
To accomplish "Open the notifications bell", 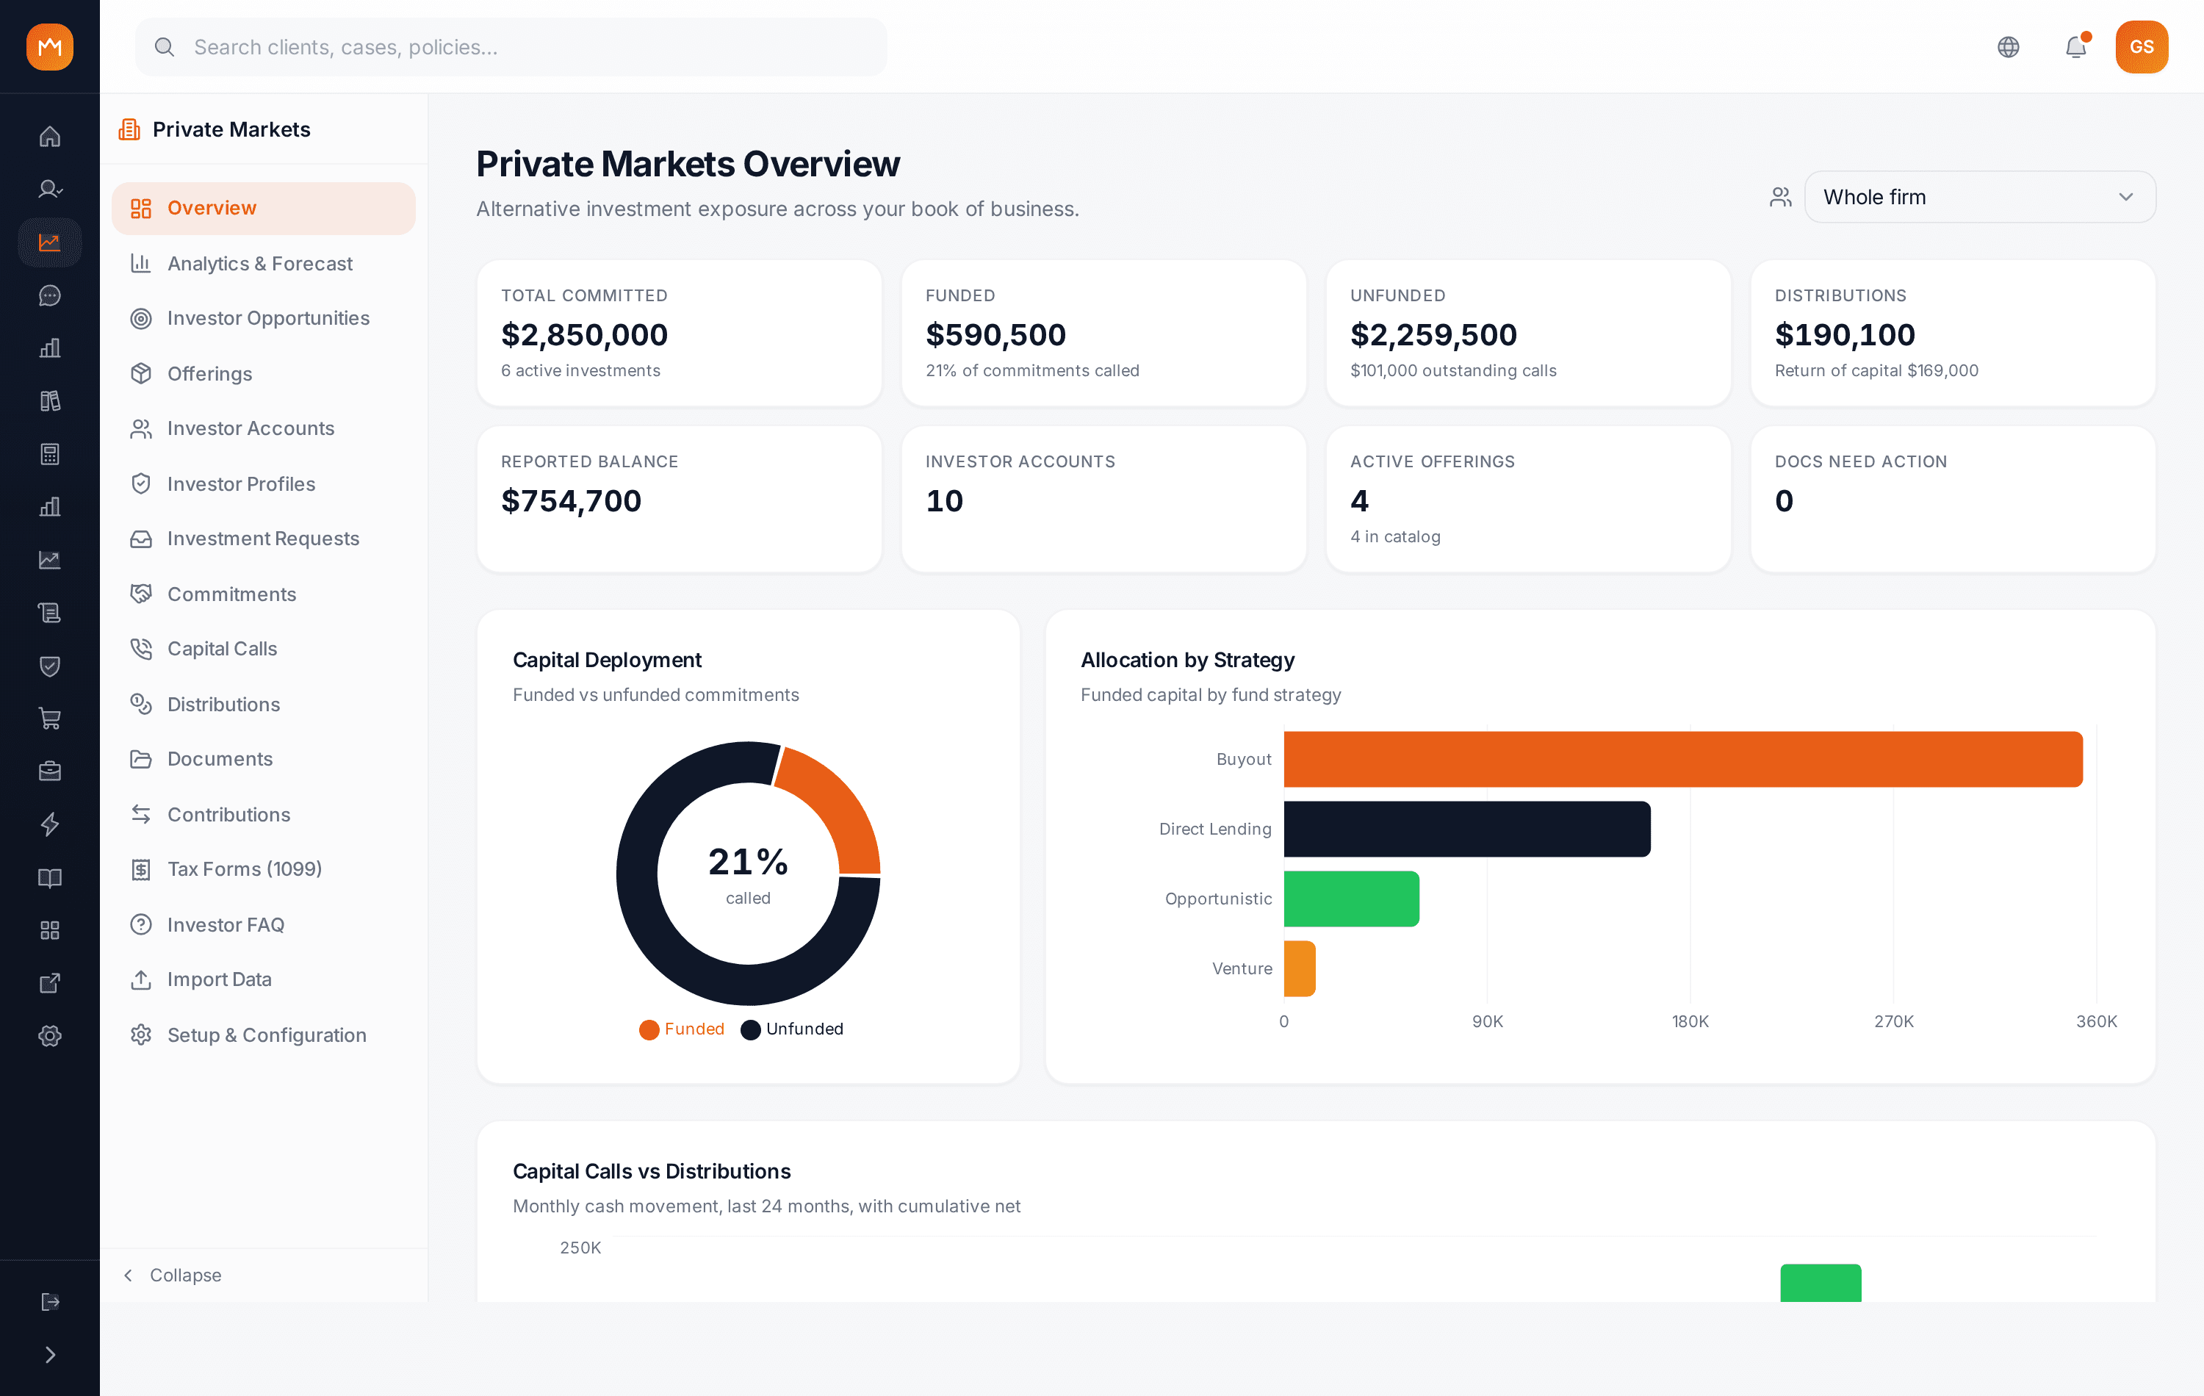I will [2076, 47].
